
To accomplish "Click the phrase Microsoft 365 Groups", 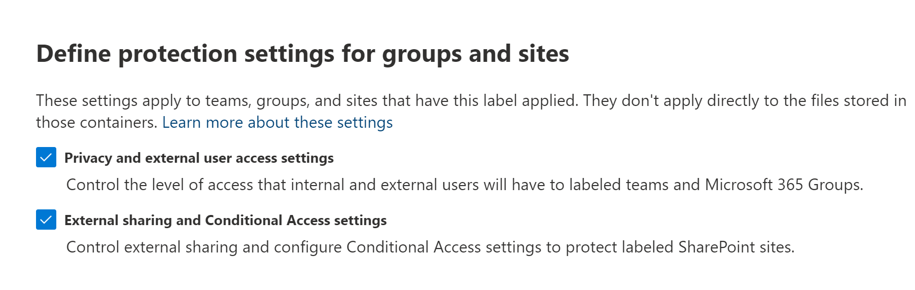I will tap(784, 185).
